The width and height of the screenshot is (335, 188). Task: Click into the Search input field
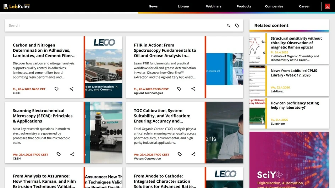coord(114,25)
